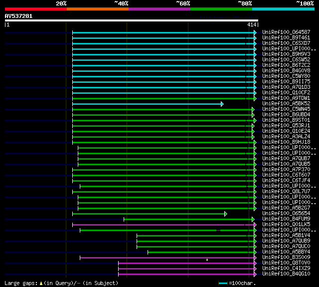Viewport: 319px width, 287px height.
Task: Select the UniRef100_B9HJ18 label
Action: click(286, 142)
